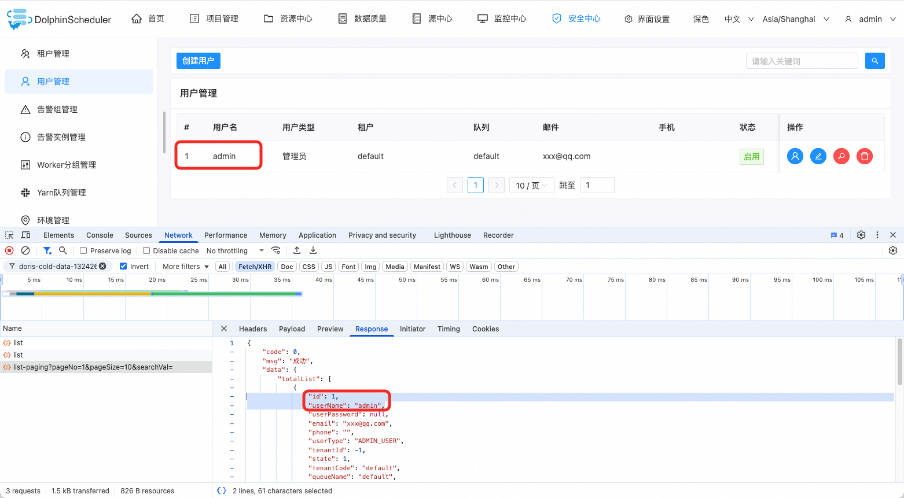Open DevTools inspect element picker
Screen dimensions: 904x498
(x=9, y=235)
